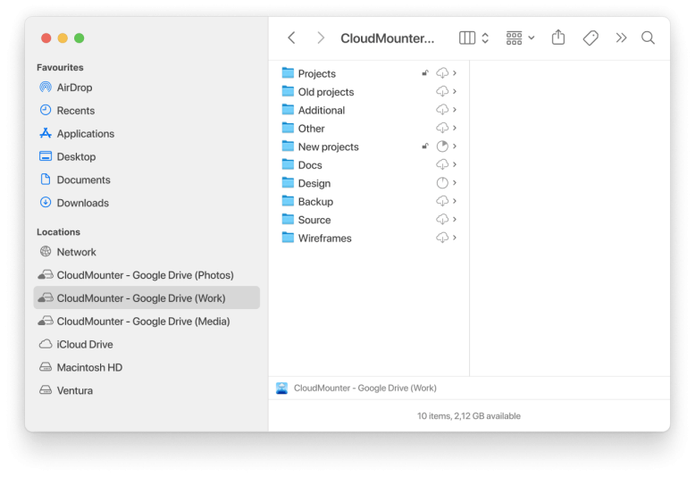The width and height of the screenshot is (695, 477).
Task: Click cloud download icon for Wireframes
Action: [442, 238]
